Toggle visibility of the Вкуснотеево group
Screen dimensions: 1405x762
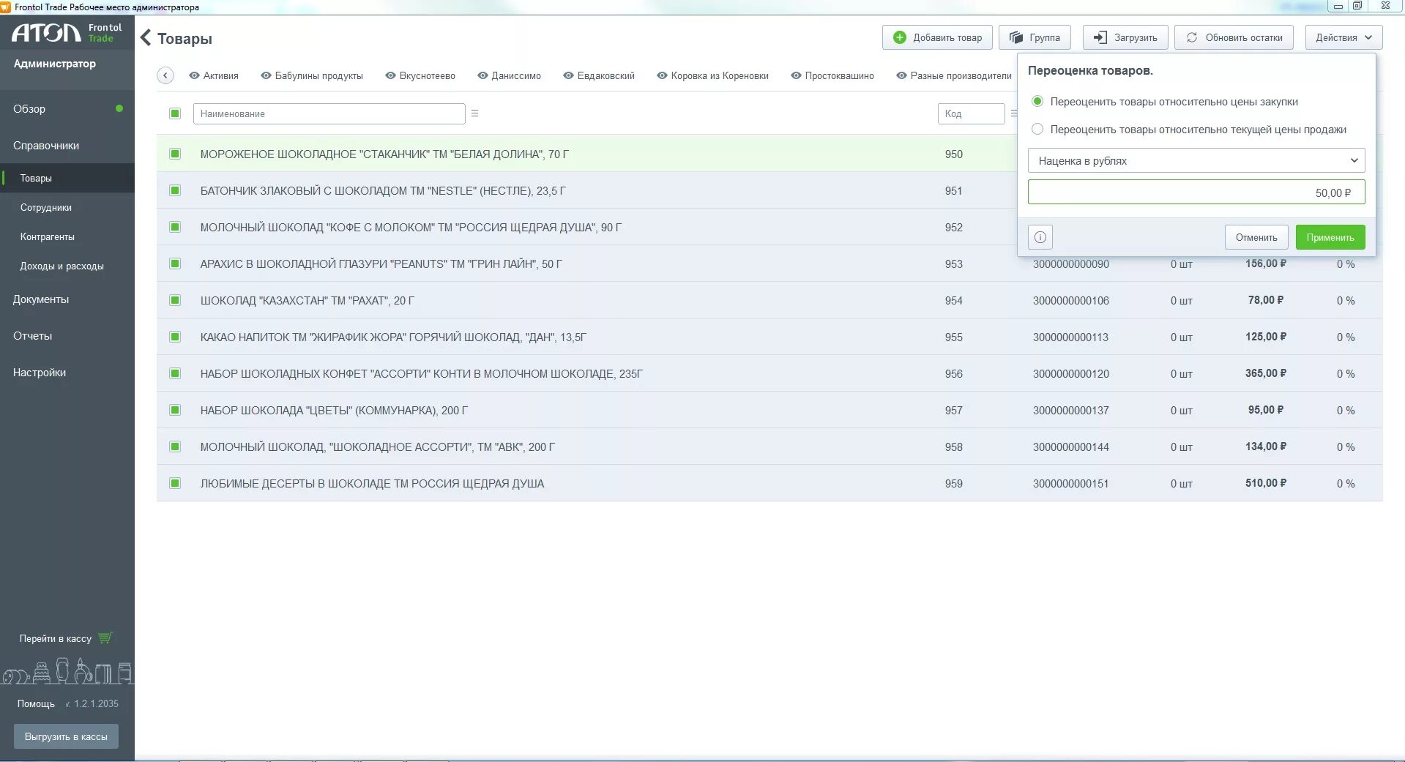point(390,75)
